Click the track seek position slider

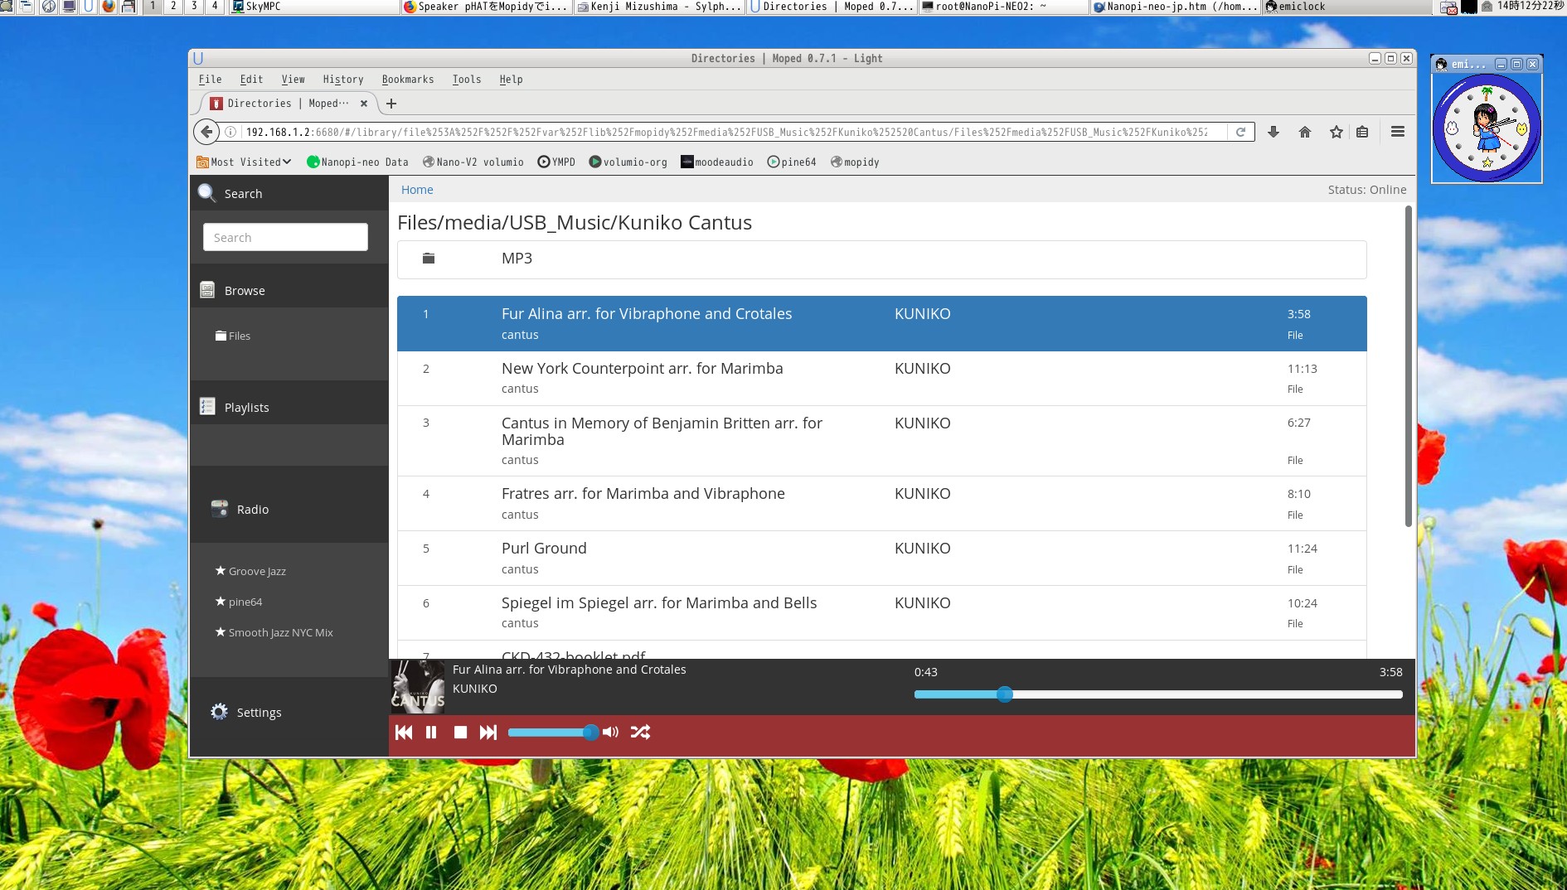(x=1157, y=694)
